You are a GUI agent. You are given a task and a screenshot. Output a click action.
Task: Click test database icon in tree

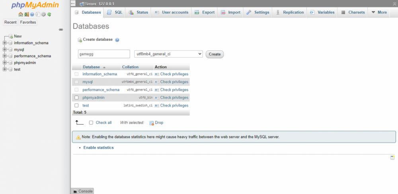tap(11, 69)
